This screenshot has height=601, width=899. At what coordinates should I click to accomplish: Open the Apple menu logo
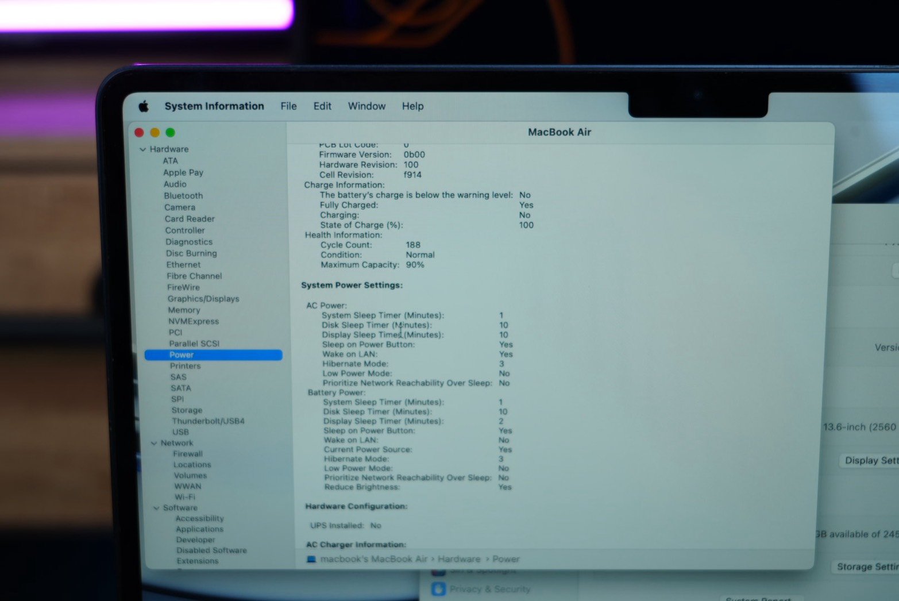(x=144, y=106)
